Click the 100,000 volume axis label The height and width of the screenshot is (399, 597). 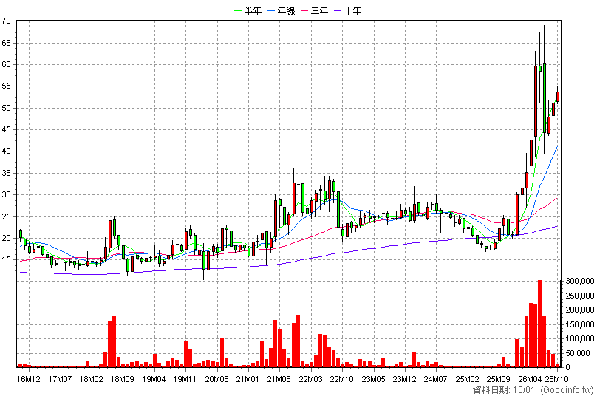coord(579,338)
